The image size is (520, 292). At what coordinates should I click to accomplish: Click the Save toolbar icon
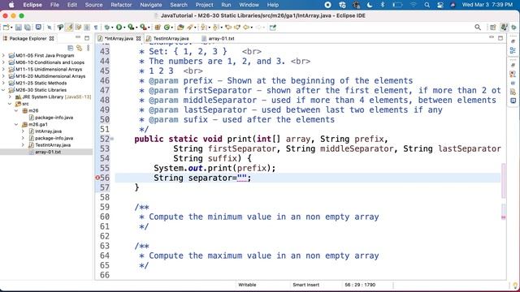point(19,28)
